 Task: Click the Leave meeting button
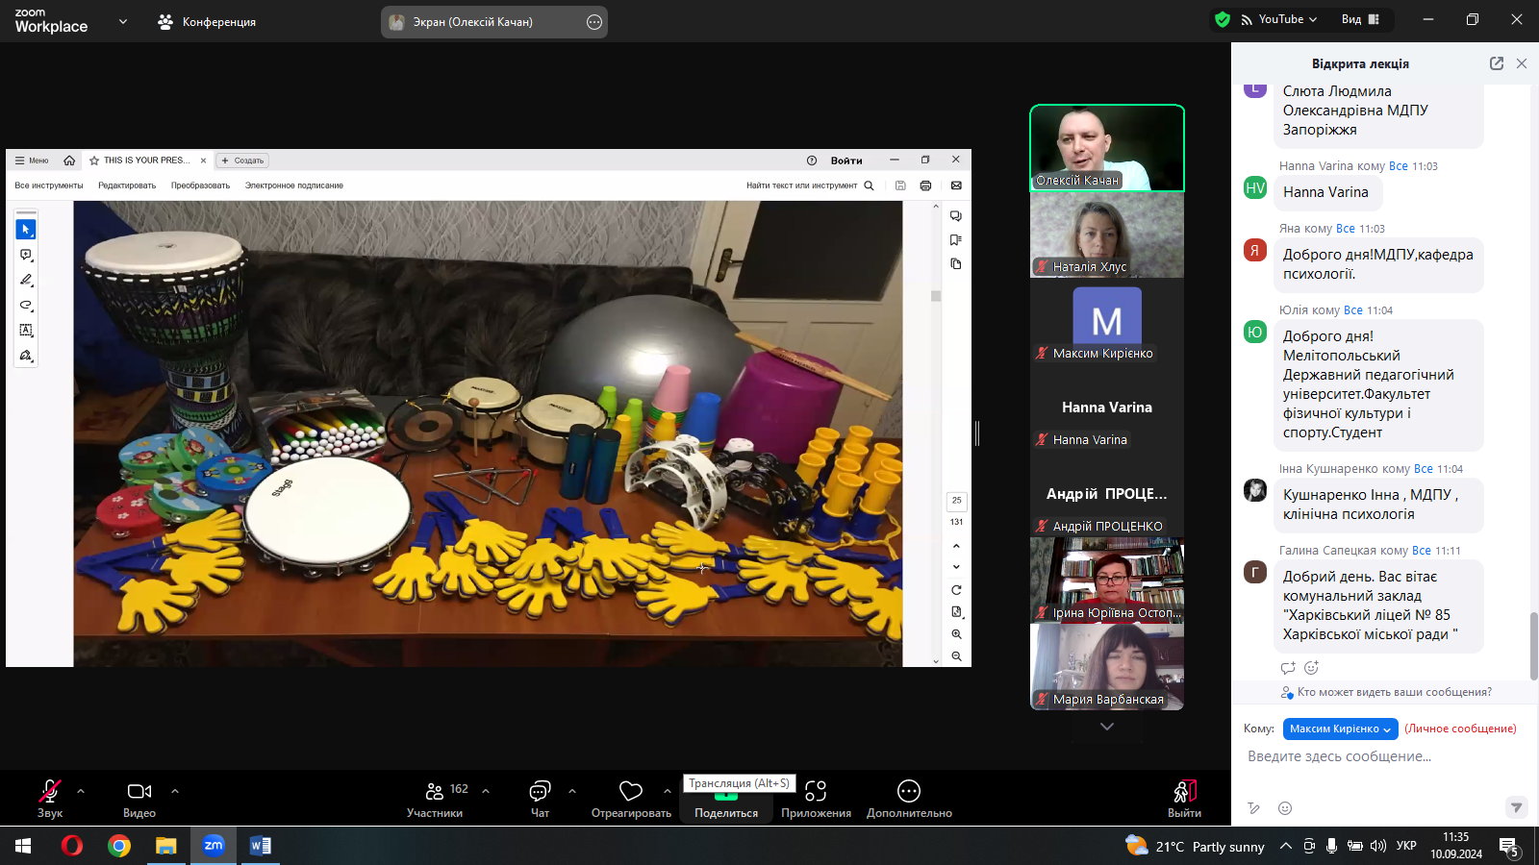coord(1184,798)
